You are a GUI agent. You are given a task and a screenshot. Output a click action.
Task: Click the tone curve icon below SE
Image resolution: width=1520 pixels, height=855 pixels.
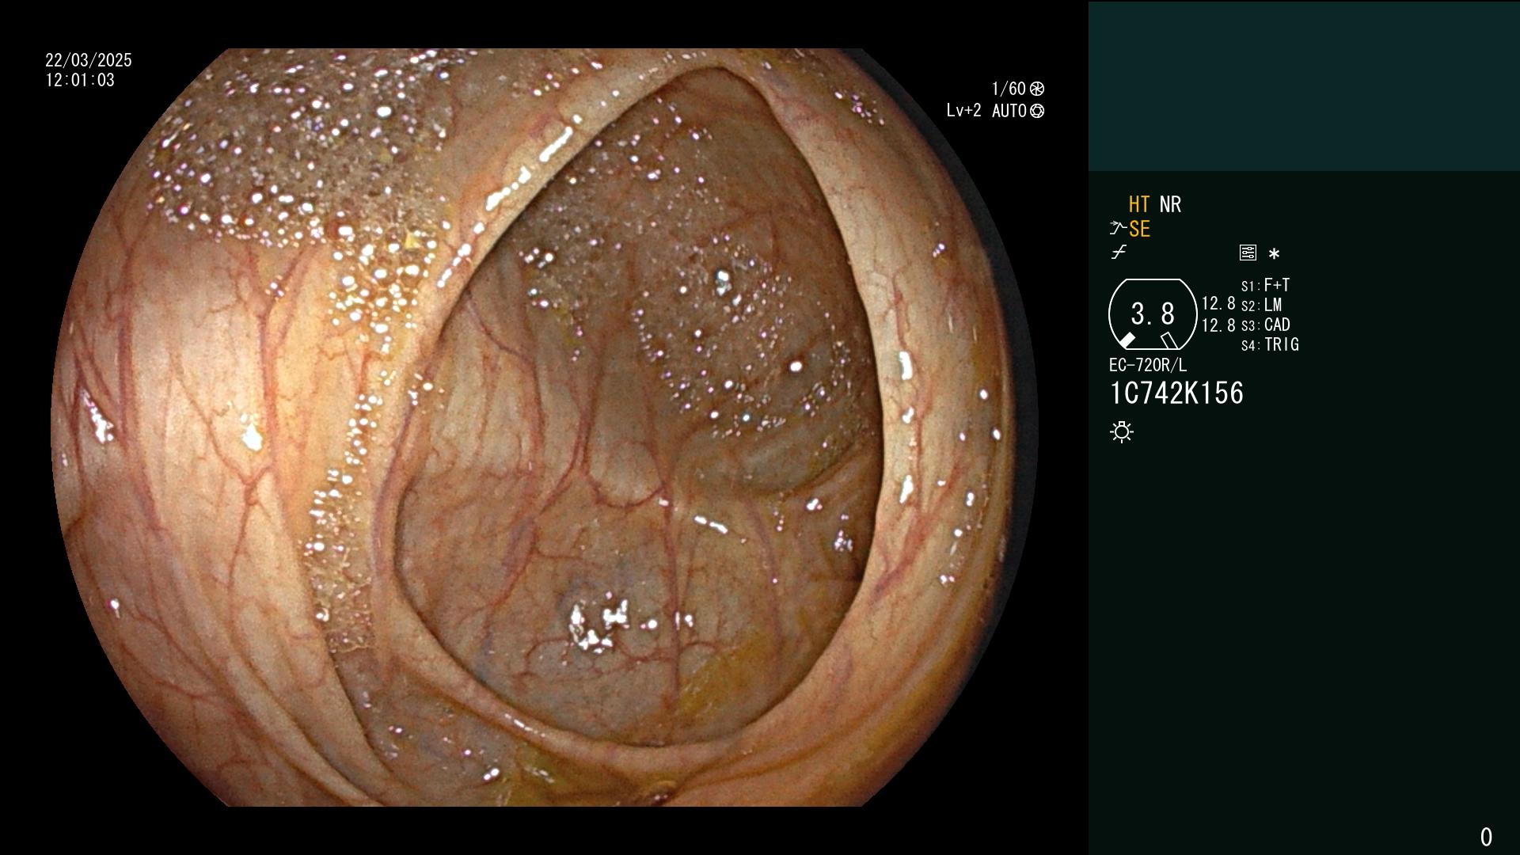1118,253
